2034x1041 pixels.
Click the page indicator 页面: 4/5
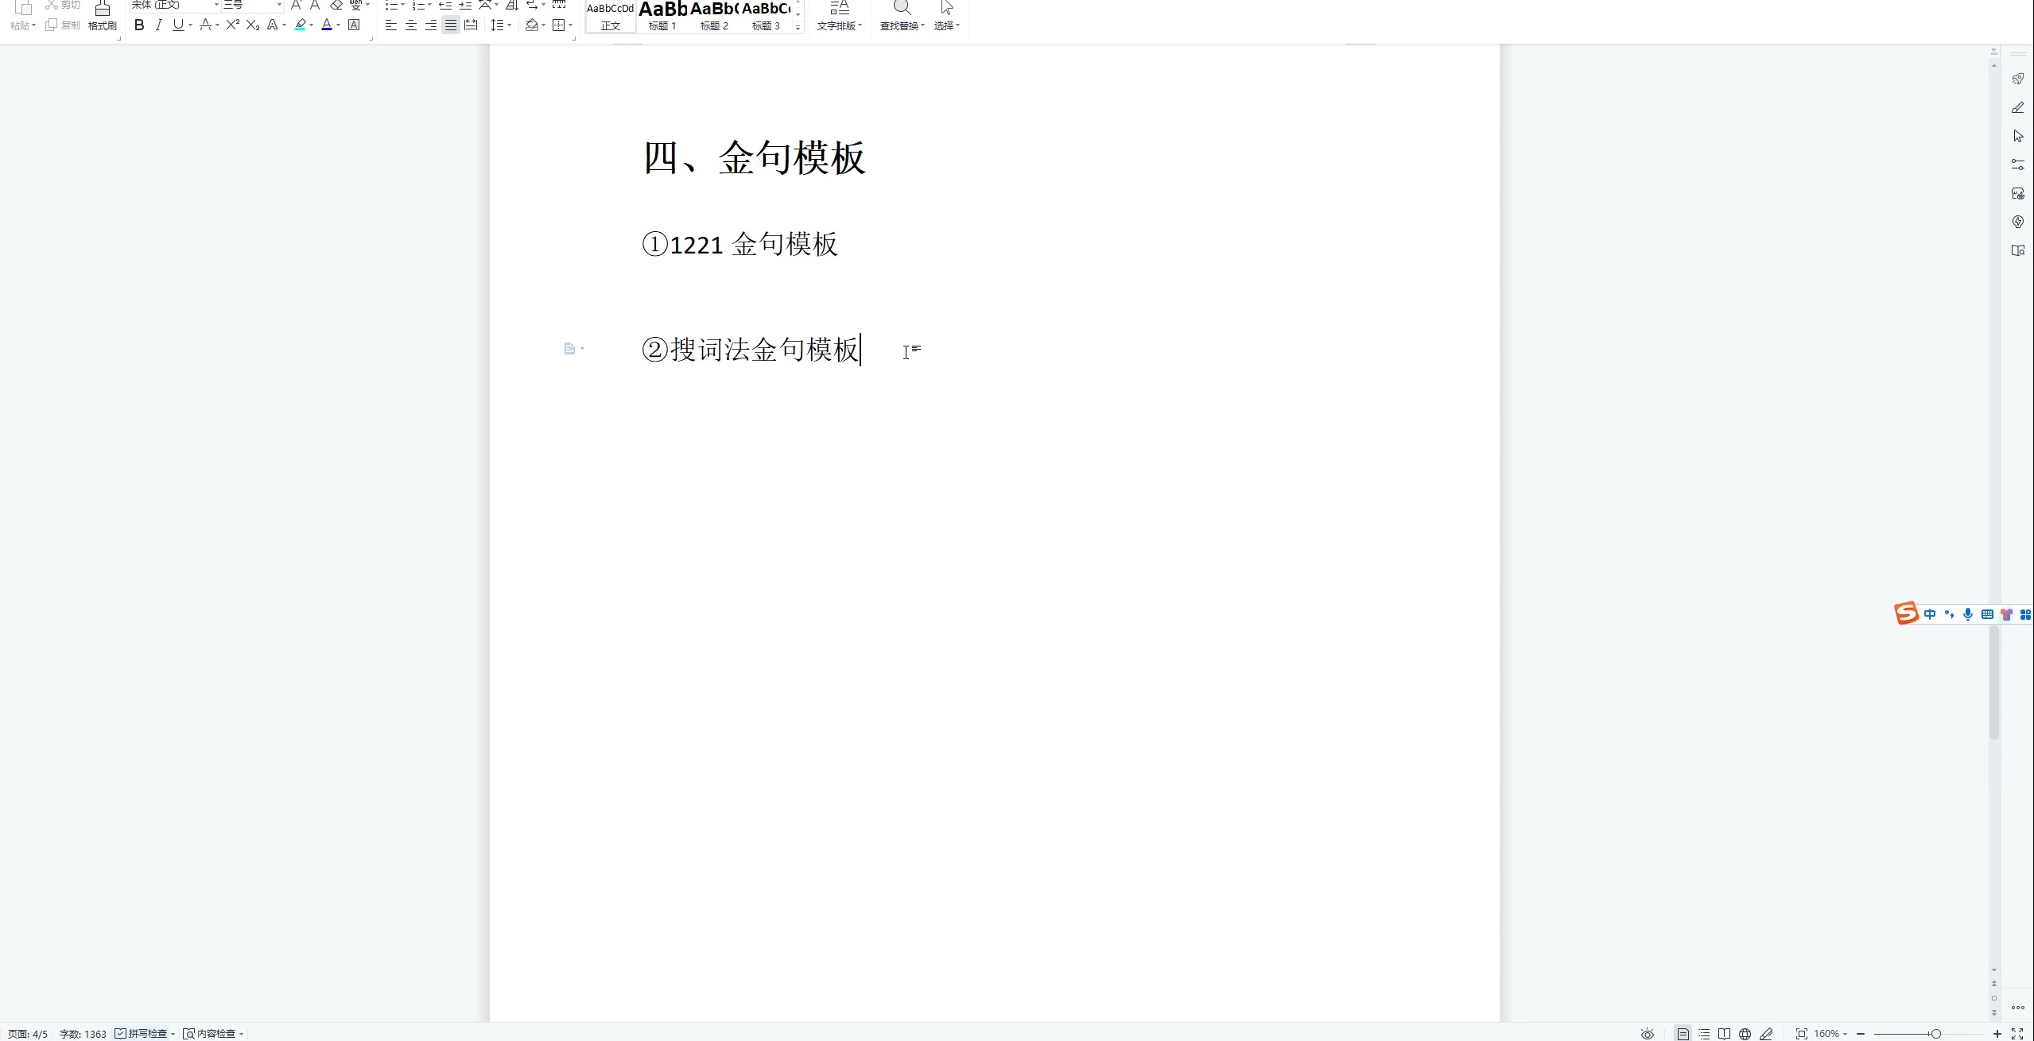tap(28, 1034)
